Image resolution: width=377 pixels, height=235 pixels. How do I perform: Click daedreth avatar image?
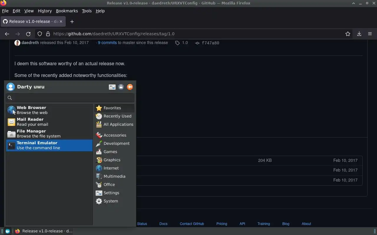(x=17, y=43)
